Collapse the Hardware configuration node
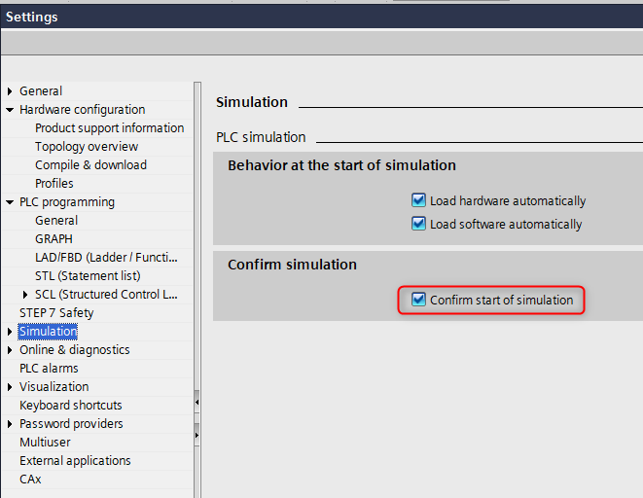Screen dimensions: 643x498 click(x=10, y=110)
